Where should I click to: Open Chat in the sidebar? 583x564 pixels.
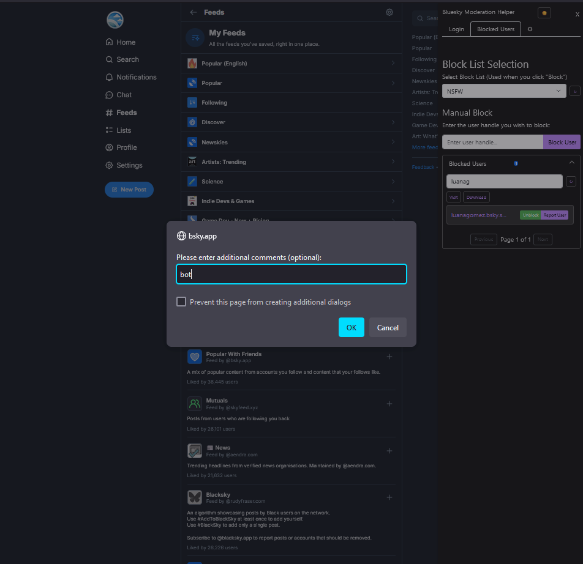(x=118, y=95)
